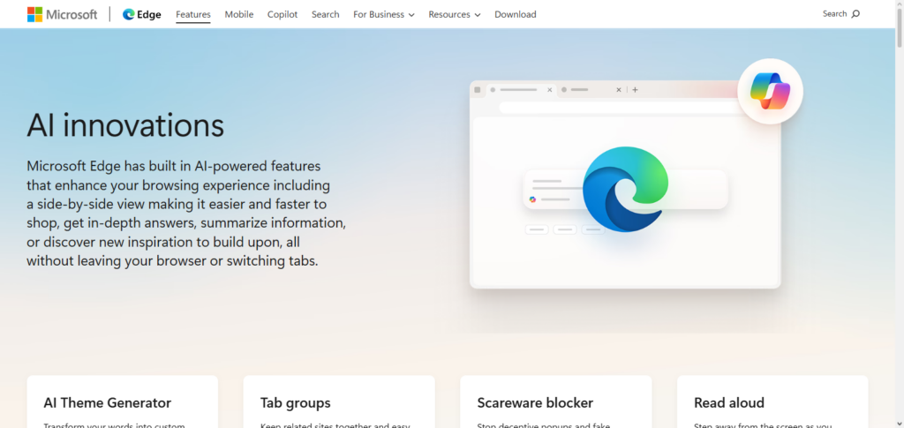Viewport: 904px width, 428px height.
Task: Expand the For Business dropdown
Action: click(x=384, y=14)
